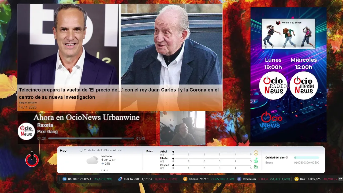
Task: Click the Bitcoin coin icon
Action: click(185, 179)
